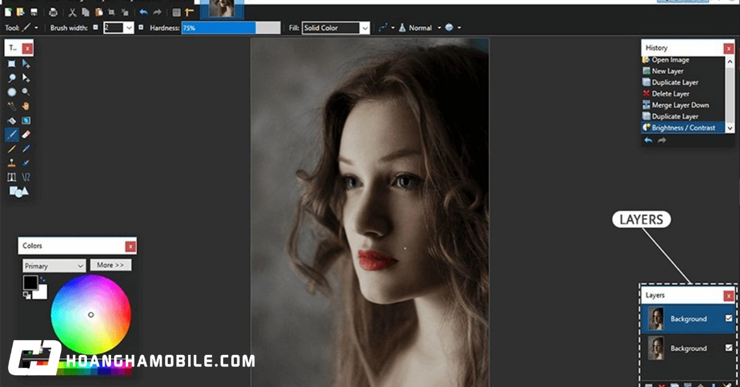The width and height of the screenshot is (740, 387).
Task: Click the History scrollbar down arrow
Action: click(730, 128)
